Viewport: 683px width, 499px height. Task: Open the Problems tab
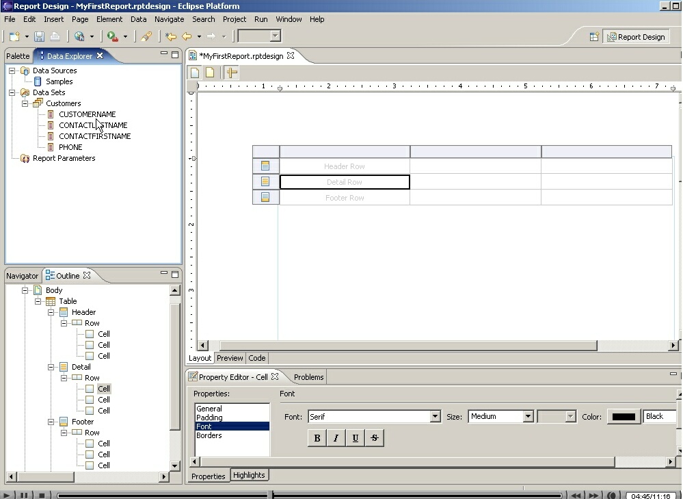coord(309,377)
